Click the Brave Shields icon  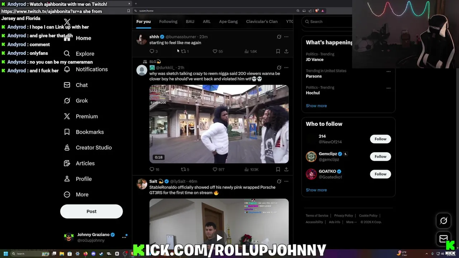[x=317, y=11]
